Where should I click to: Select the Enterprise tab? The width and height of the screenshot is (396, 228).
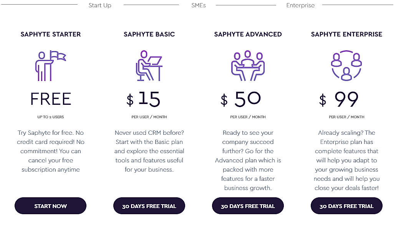click(300, 5)
